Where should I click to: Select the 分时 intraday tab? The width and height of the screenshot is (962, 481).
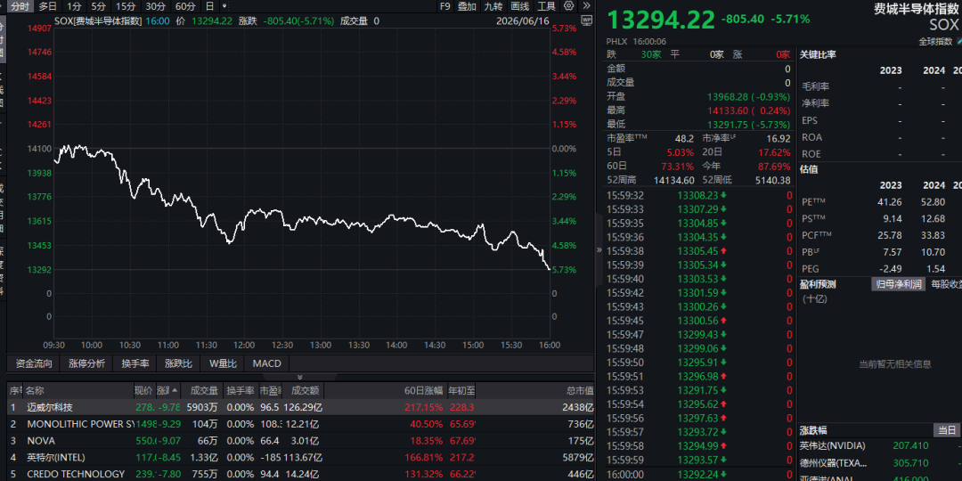coord(20,6)
